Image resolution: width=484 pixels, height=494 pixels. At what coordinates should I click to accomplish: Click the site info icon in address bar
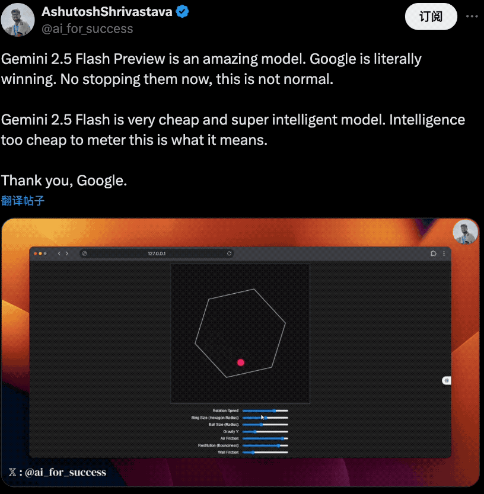85,254
